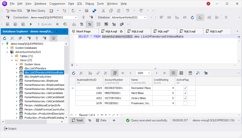Click the Paste icon in toolbar
The image size is (242, 138).
[118, 11]
